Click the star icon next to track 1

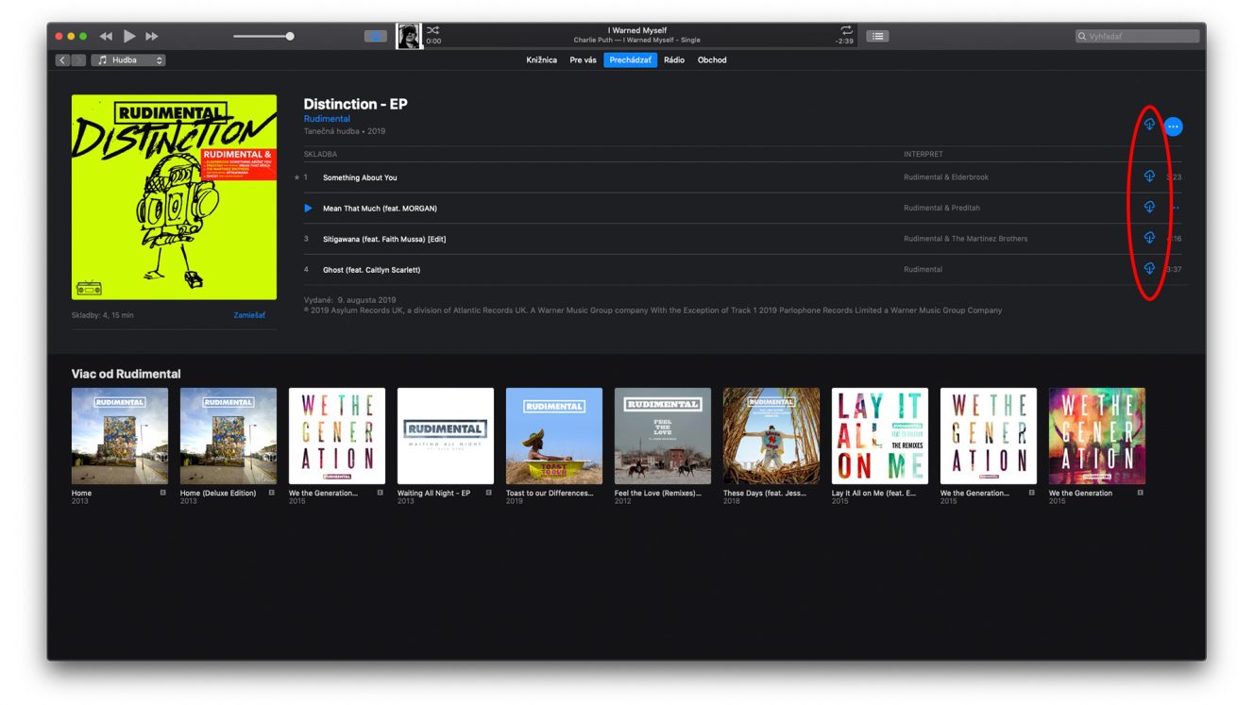tap(297, 177)
